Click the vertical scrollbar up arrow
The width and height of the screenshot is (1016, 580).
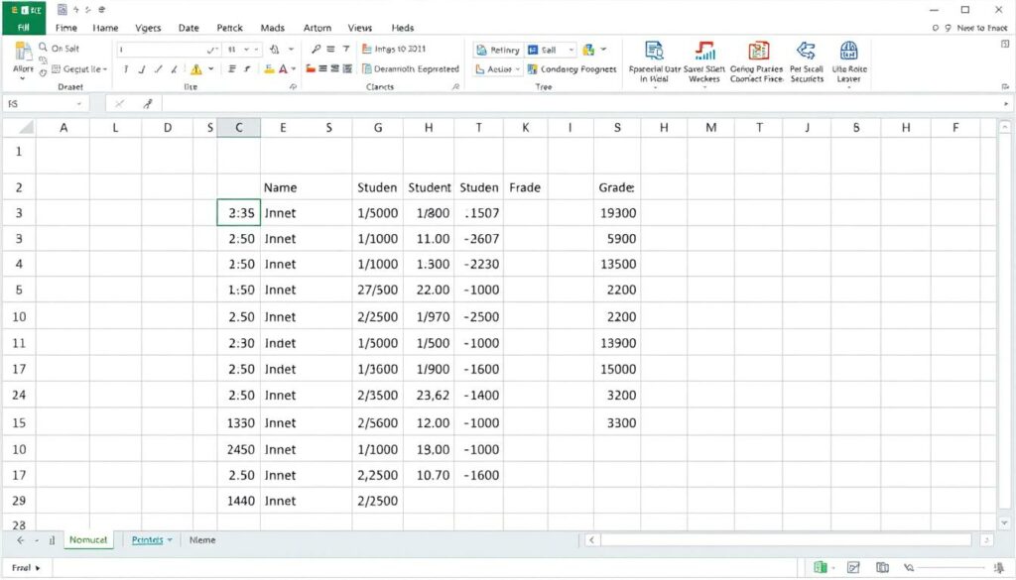pyautogui.click(x=1004, y=128)
